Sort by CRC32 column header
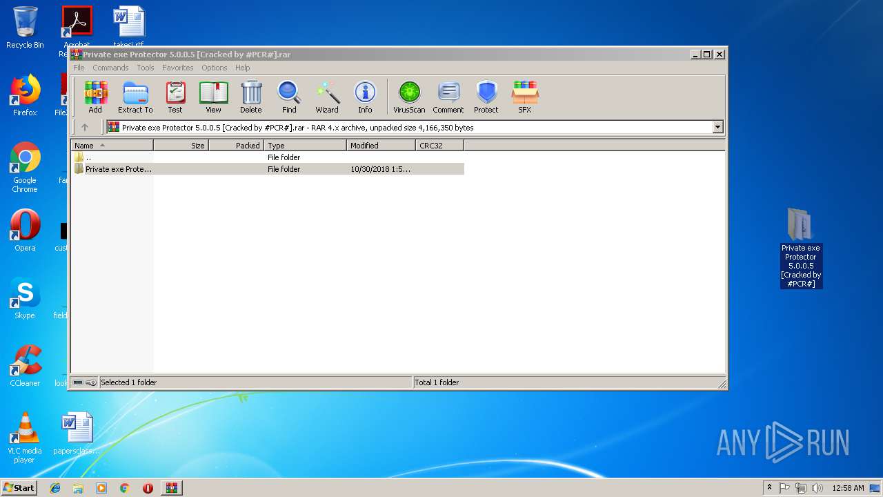883x497 pixels. 440,146
